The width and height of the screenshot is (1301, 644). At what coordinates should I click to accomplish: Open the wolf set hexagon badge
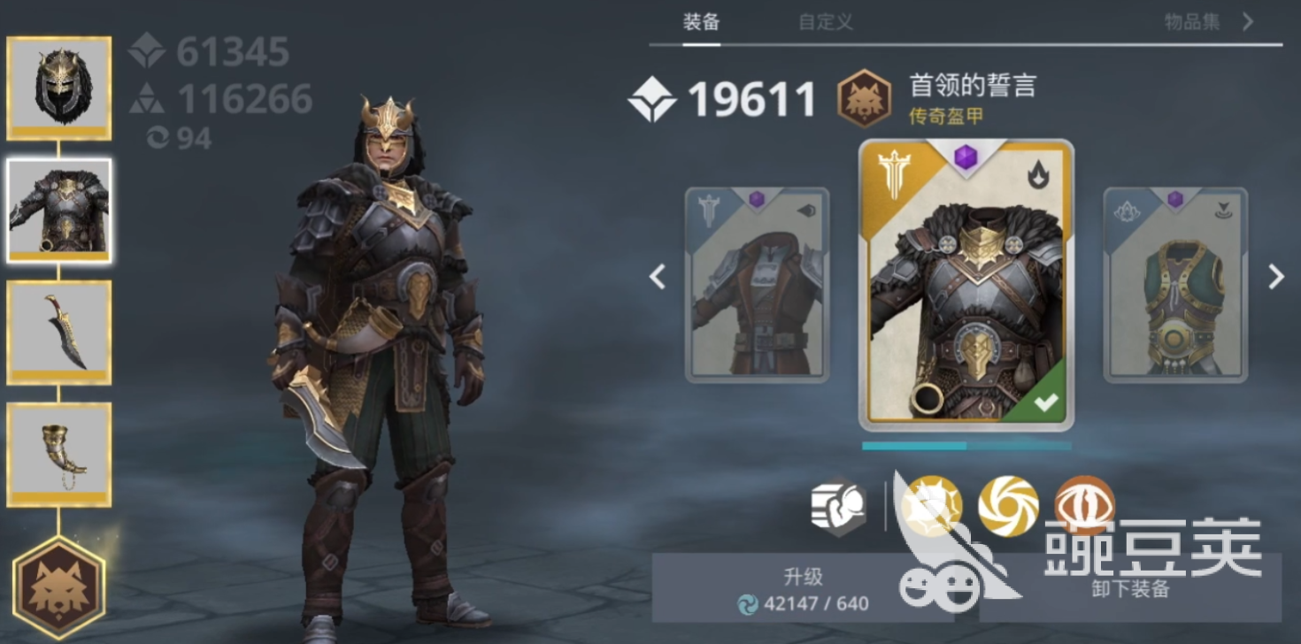(59, 587)
